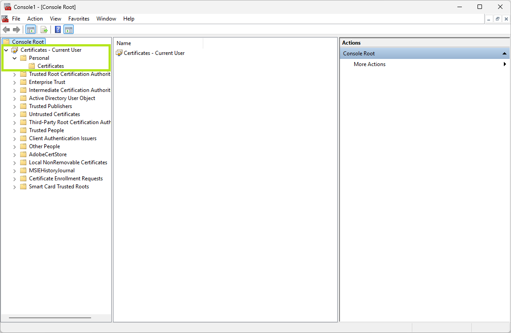Click the Forward arrow toolbar icon
The width and height of the screenshot is (511, 333).
point(16,29)
